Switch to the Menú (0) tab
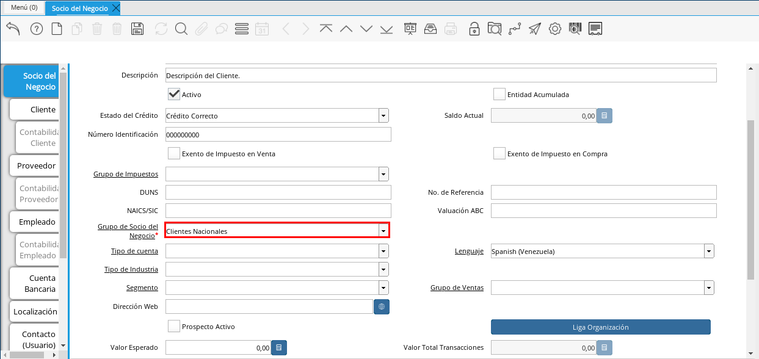Screen dimensions: 759x359 (x=24, y=8)
